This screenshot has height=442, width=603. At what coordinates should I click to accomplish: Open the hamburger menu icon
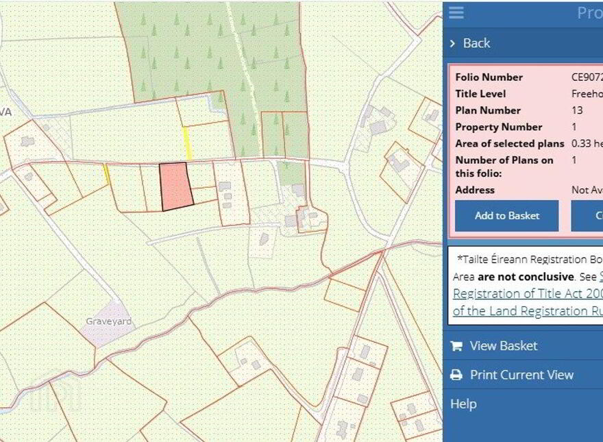coord(456,12)
